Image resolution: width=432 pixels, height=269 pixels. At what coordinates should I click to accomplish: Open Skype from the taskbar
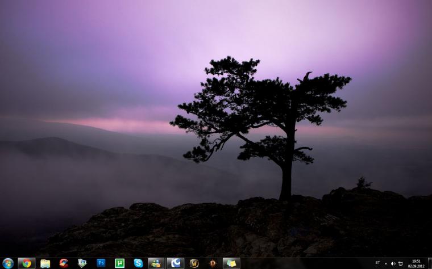click(138, 263)
